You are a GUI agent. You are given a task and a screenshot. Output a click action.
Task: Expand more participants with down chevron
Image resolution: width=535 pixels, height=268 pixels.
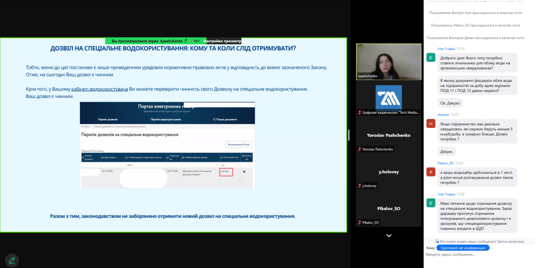[389, 236]
